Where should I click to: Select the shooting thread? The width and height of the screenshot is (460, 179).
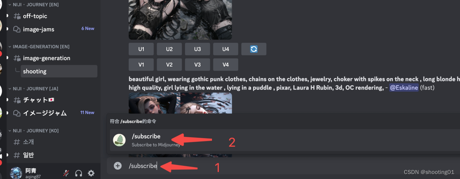point(59,71)
